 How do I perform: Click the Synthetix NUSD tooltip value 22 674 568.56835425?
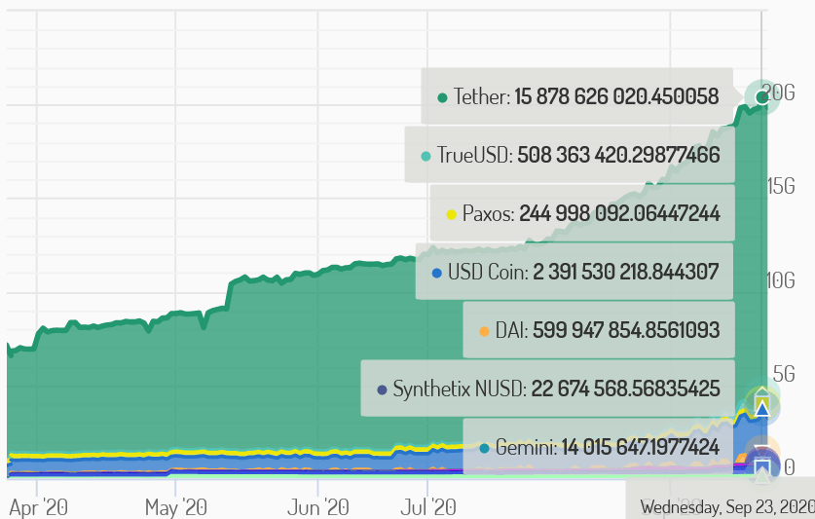point(625,389)
